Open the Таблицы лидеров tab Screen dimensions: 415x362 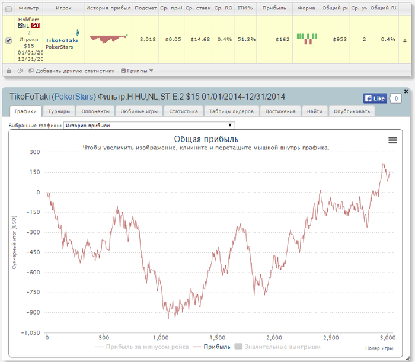pyautogui.click(x=231, y=111)
